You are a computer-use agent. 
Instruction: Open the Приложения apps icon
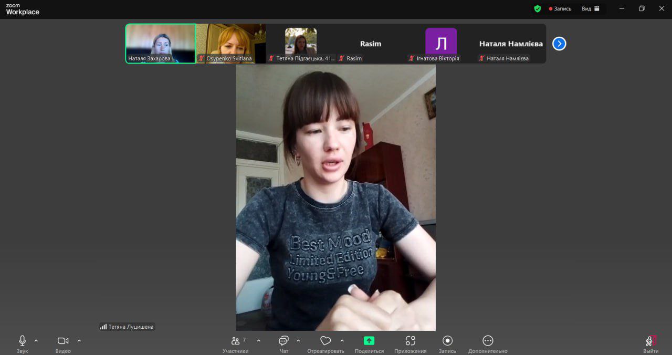(410, 341)
